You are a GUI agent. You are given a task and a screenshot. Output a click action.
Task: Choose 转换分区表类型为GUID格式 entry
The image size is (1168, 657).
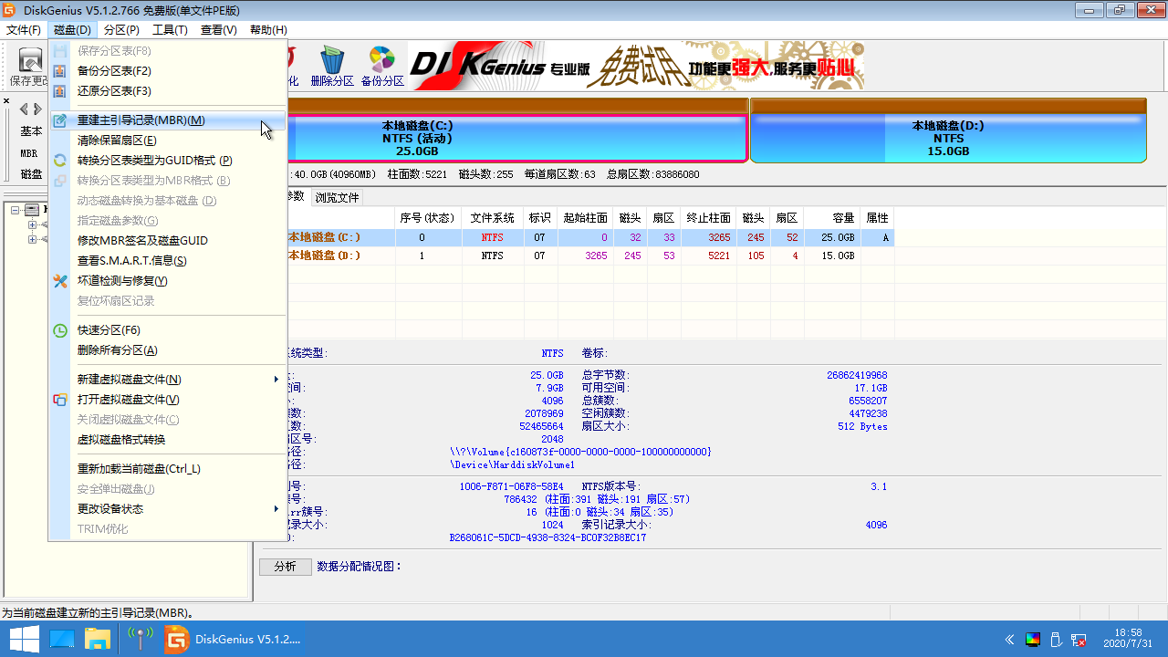pyautogui.click(x=169, y=161)
